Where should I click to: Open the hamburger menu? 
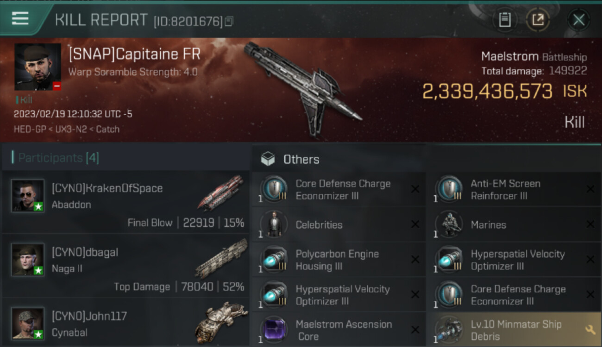(20, 18)
